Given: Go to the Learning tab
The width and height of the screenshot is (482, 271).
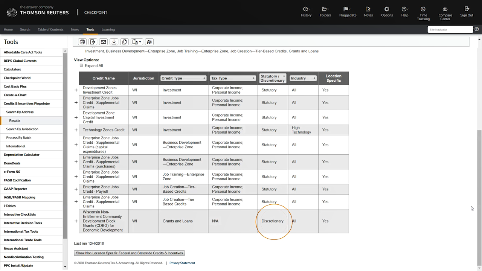Looking at the screenshot, I should tap(108, 29).
